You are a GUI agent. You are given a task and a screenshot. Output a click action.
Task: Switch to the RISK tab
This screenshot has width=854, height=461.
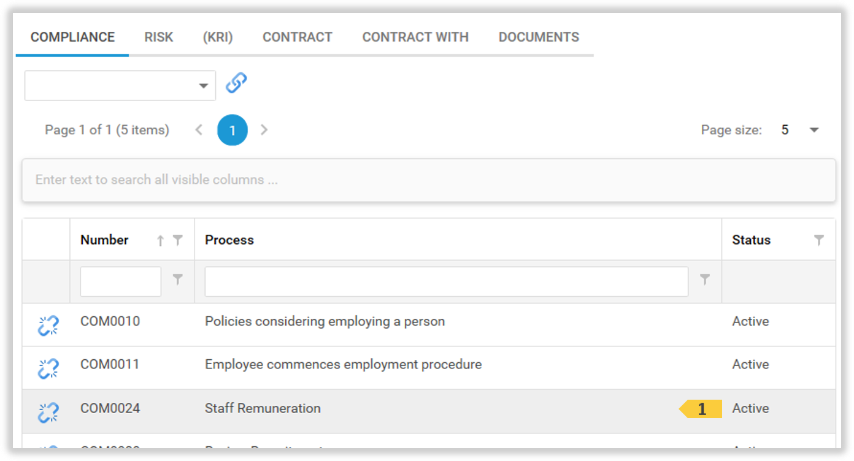pos(159,37)
